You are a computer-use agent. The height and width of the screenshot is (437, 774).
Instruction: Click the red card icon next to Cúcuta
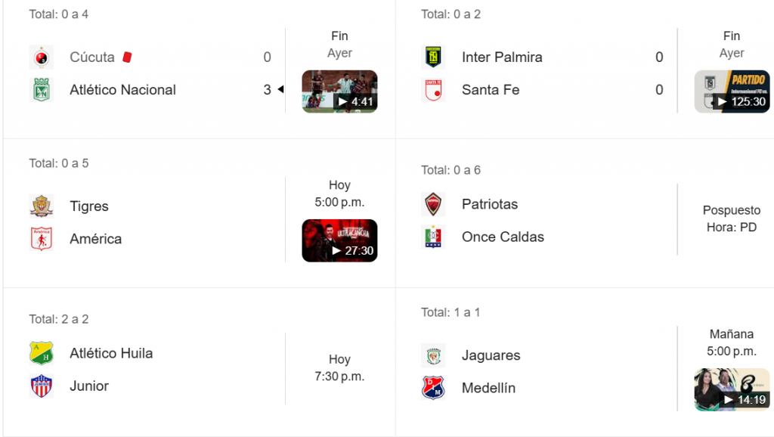[x=127, y=57]
